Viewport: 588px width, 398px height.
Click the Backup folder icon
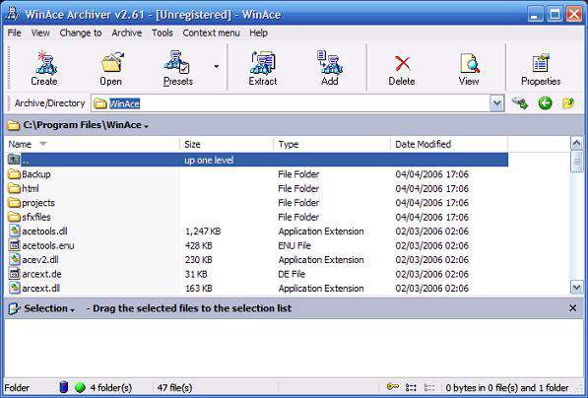tap(14, 174)
